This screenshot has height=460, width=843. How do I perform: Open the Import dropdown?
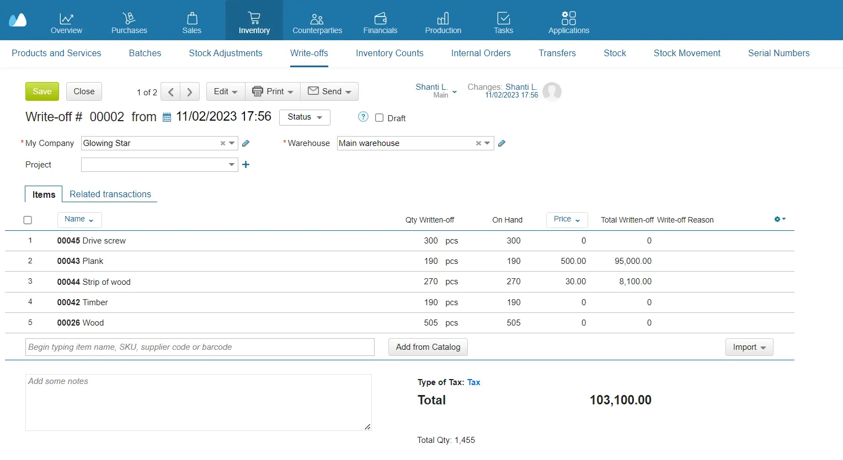pyautogui.click(x=749, y=347)
